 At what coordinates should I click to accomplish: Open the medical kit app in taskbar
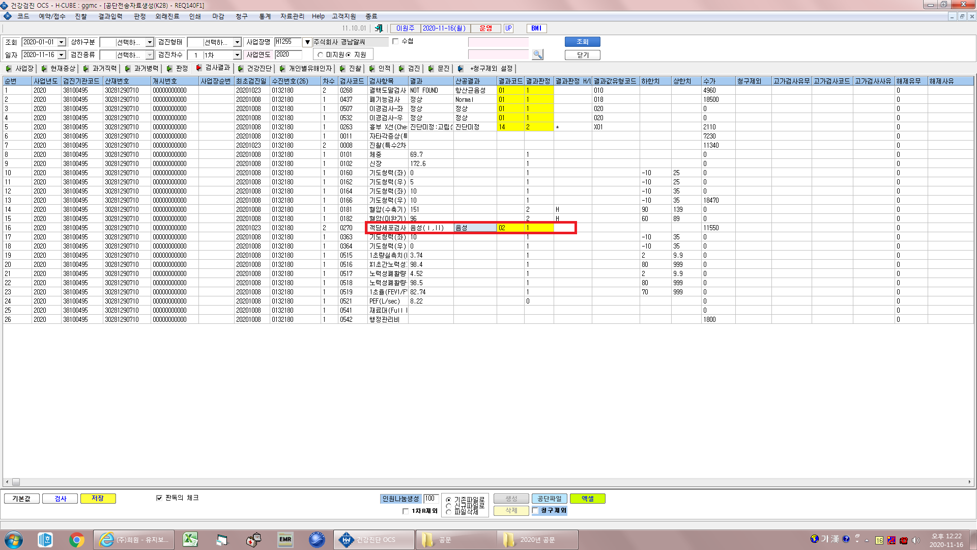pos(253,540)
